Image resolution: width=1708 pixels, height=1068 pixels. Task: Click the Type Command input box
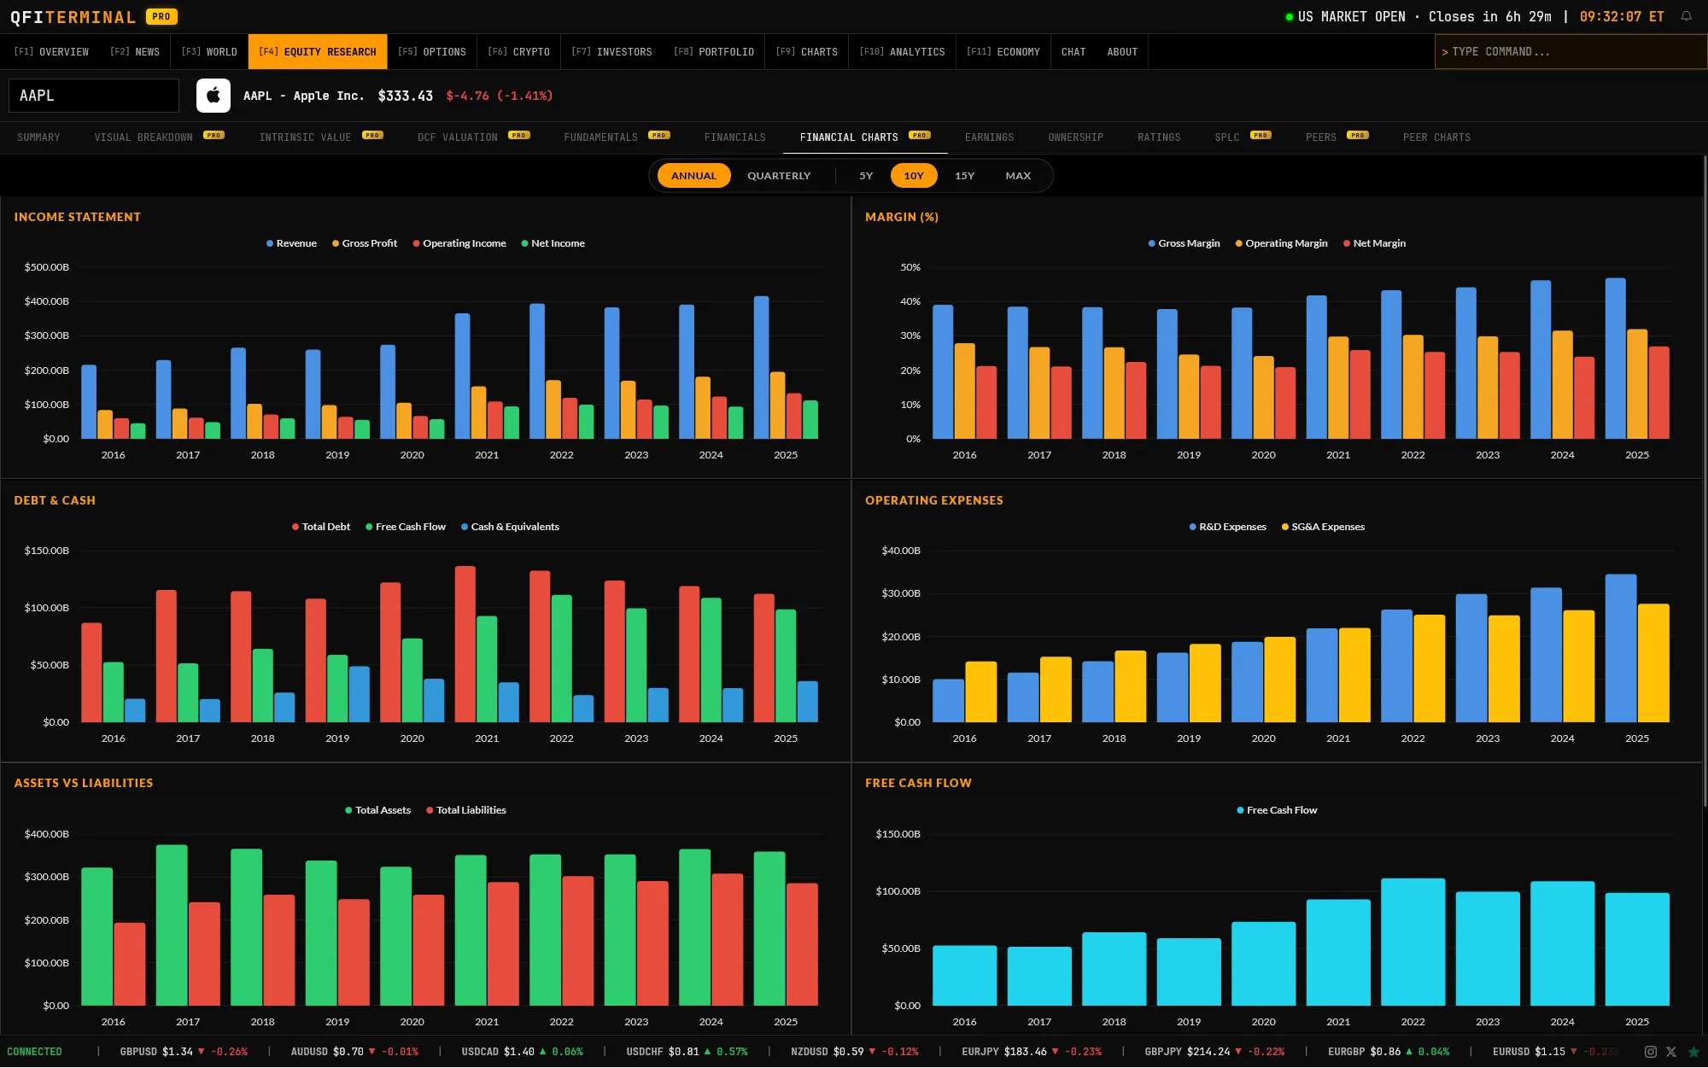coord(1571,52)
